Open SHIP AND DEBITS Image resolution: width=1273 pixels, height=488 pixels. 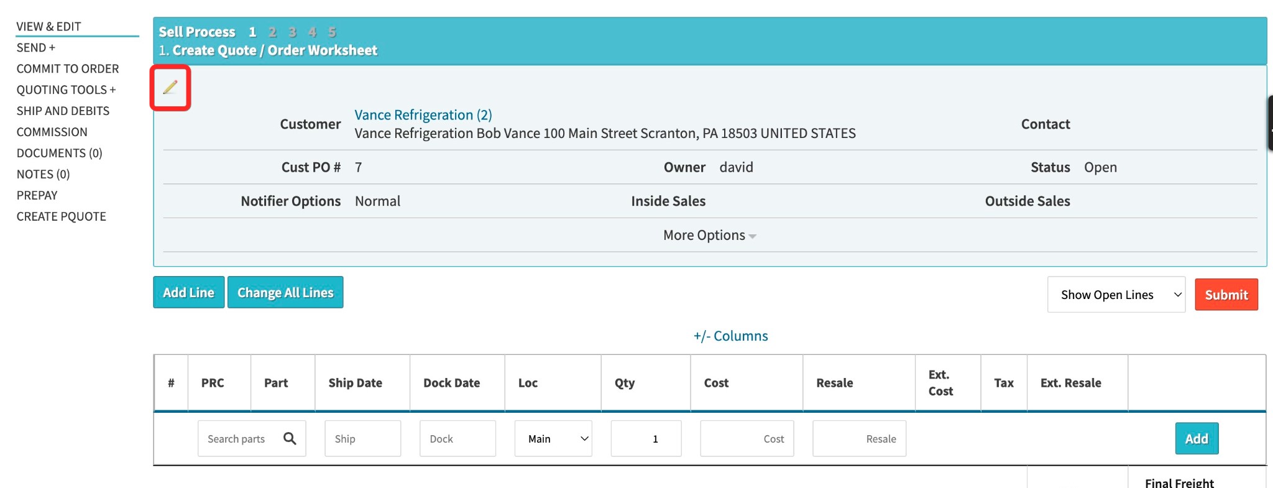[63, 111]
